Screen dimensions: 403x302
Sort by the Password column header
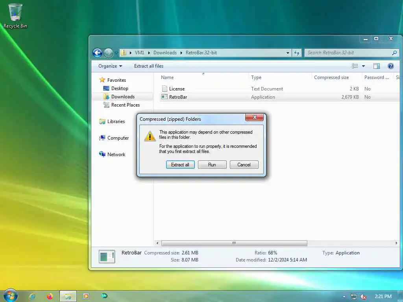tap(377, 77)
